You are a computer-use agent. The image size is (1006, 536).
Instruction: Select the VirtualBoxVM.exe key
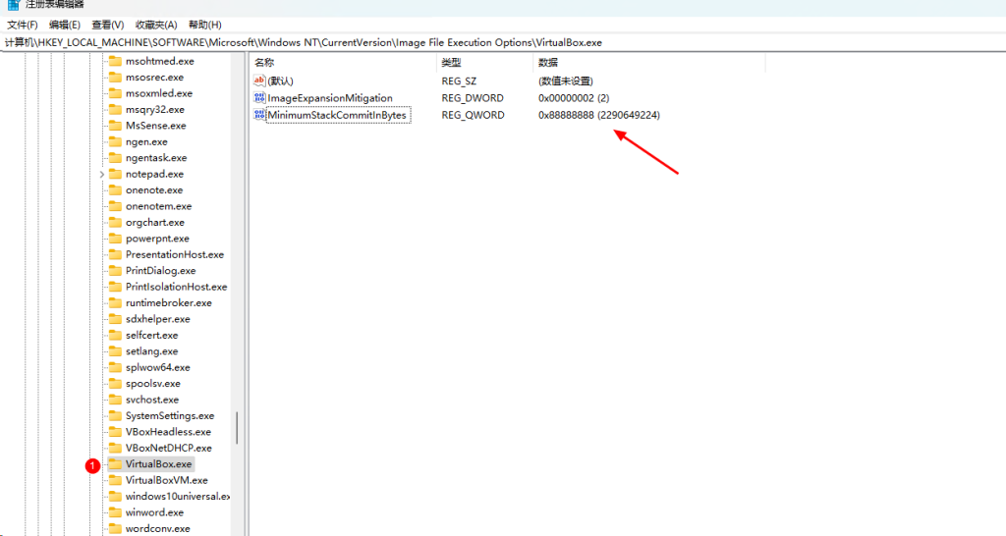click(x=166, y=480)
